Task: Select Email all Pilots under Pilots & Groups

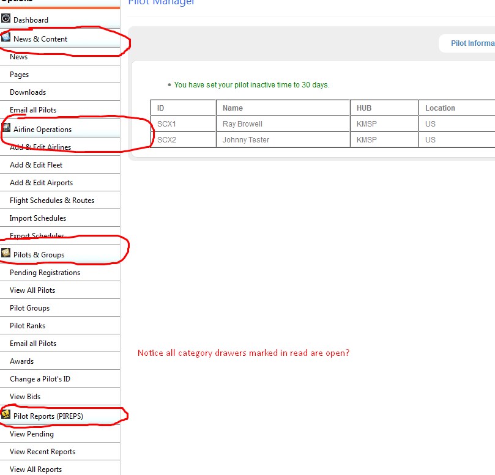Action: pos(60,343)
